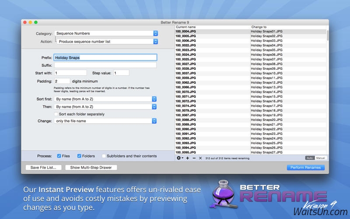
Task: Click the Start with field
Action: click(70, 73)
